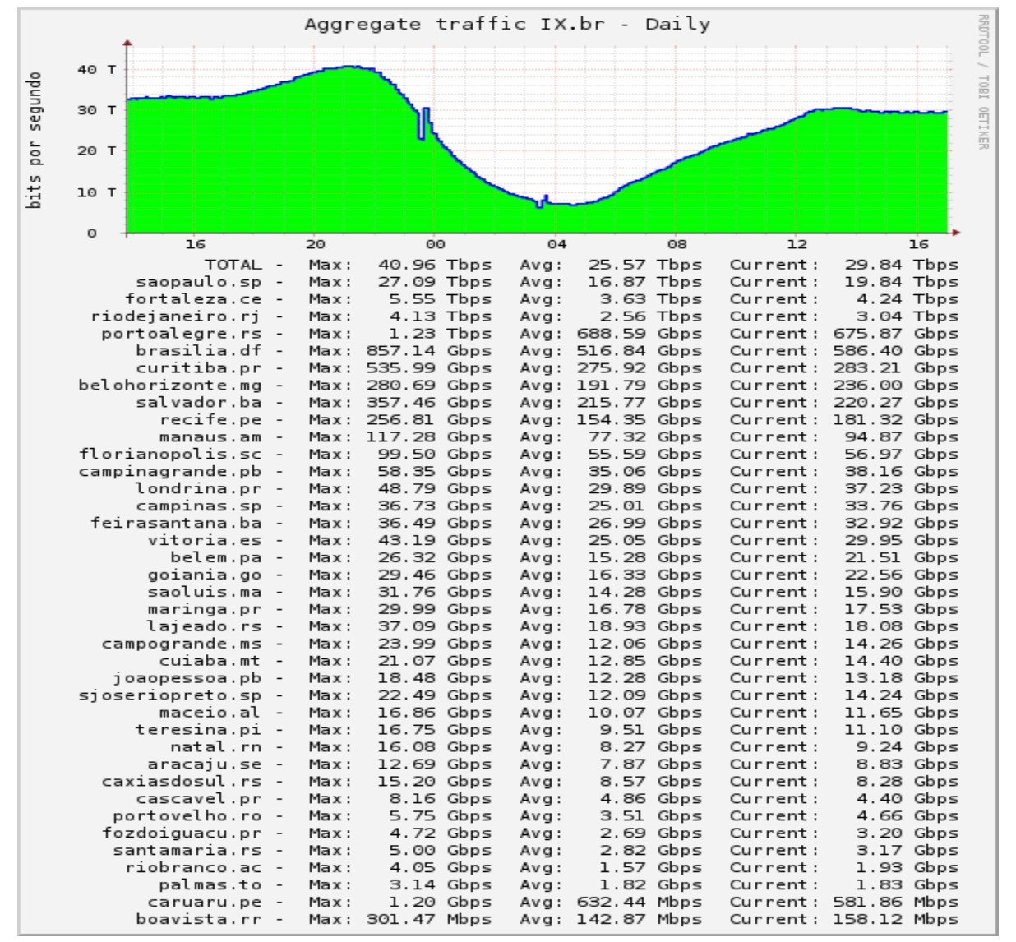Click the RRDTOOL / TOBI OETIKER watermark
Screen dimensions: 1016x942
(x=982, y=81)
